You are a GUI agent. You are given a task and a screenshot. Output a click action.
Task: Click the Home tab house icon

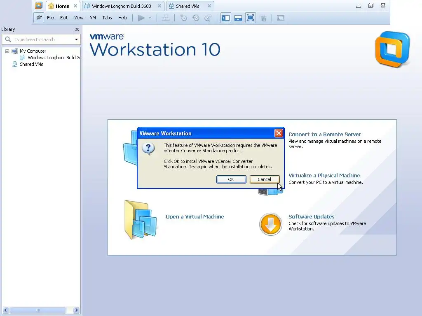51,6
